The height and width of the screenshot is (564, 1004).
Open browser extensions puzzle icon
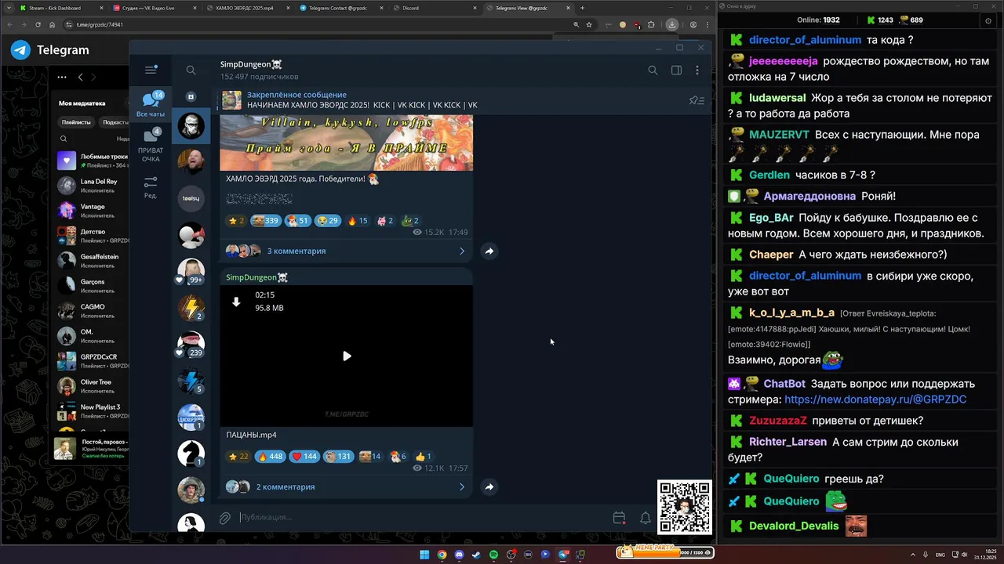tap(651, 24)
